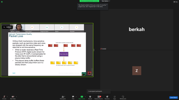Screen dimensions: 179x100
Task: Click the red avatar icon at slide corner
Action: pyautogui.click(x=89, y=73)
